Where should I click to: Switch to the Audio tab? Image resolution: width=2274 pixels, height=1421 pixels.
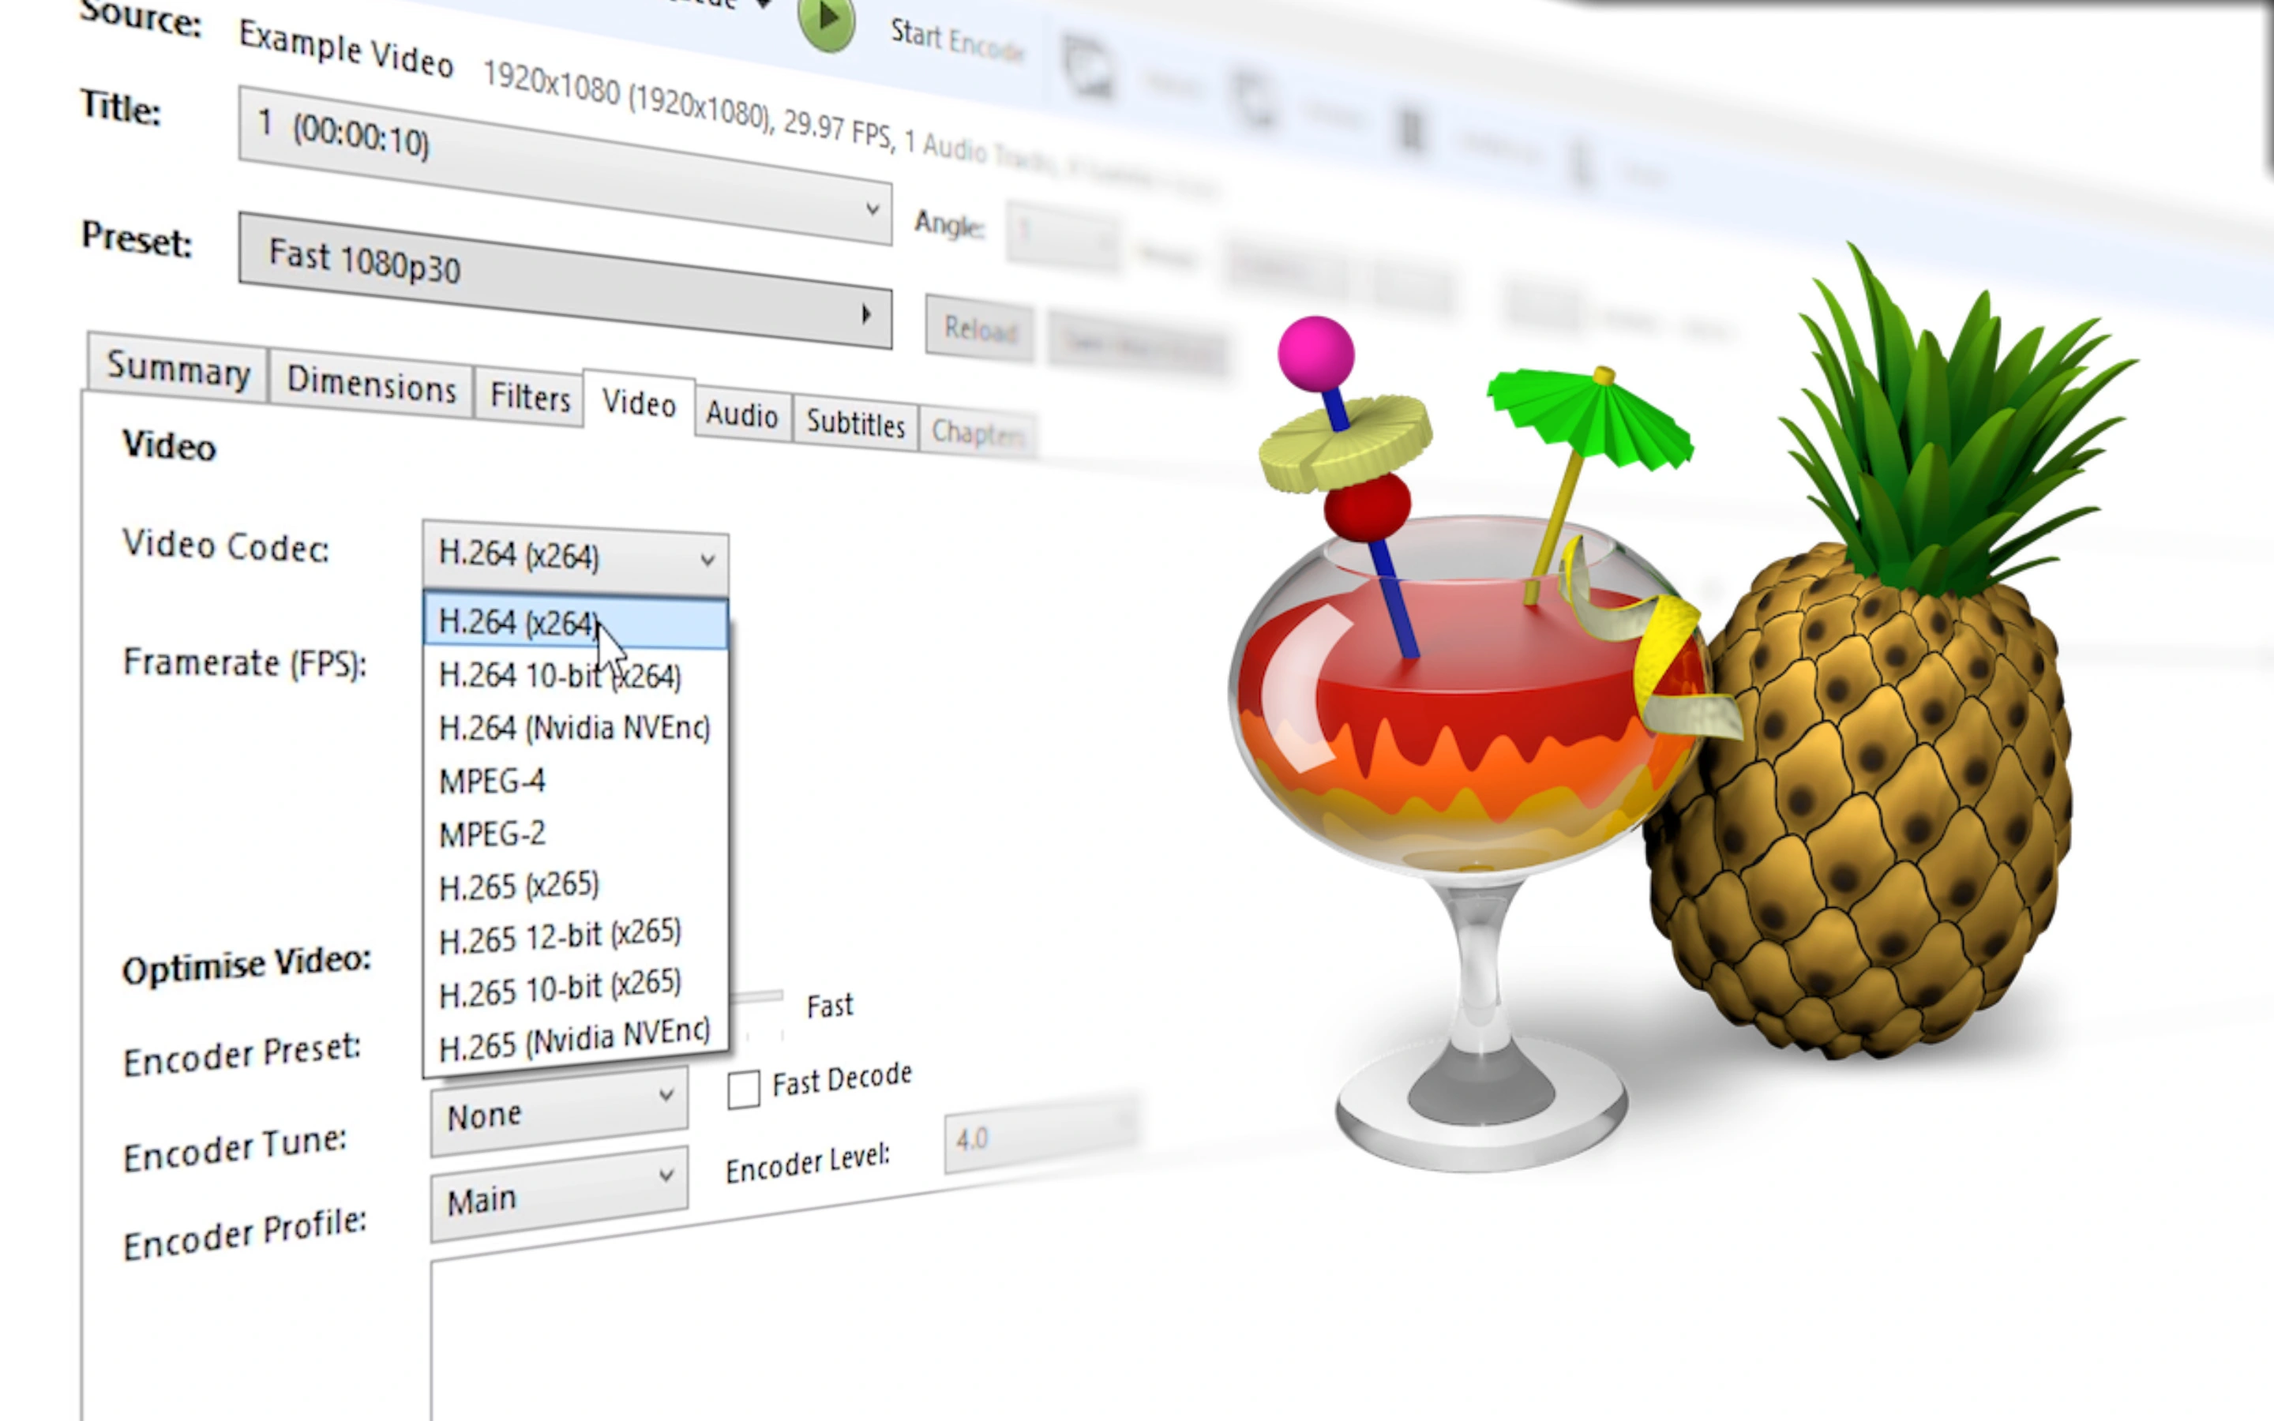click(x=740, y=414)
